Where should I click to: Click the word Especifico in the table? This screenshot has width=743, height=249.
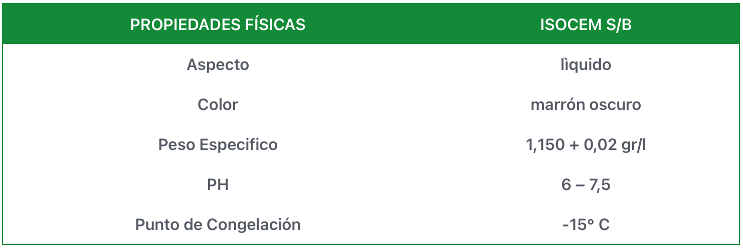pyautogui.click(x=239, y=145)
